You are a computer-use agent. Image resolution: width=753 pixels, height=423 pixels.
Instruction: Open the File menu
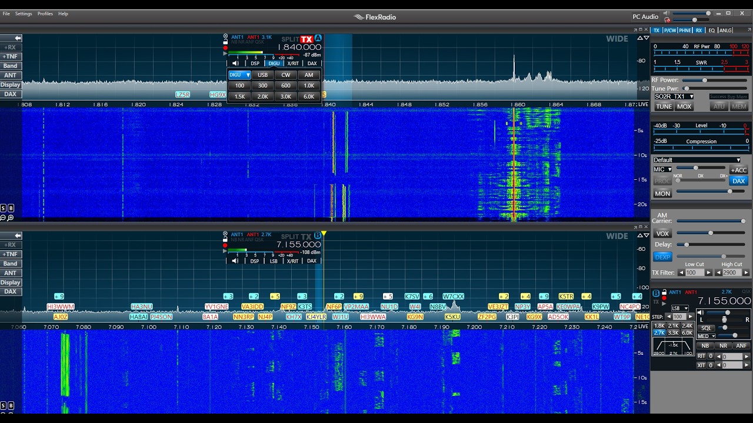click(x=6, y=14)
